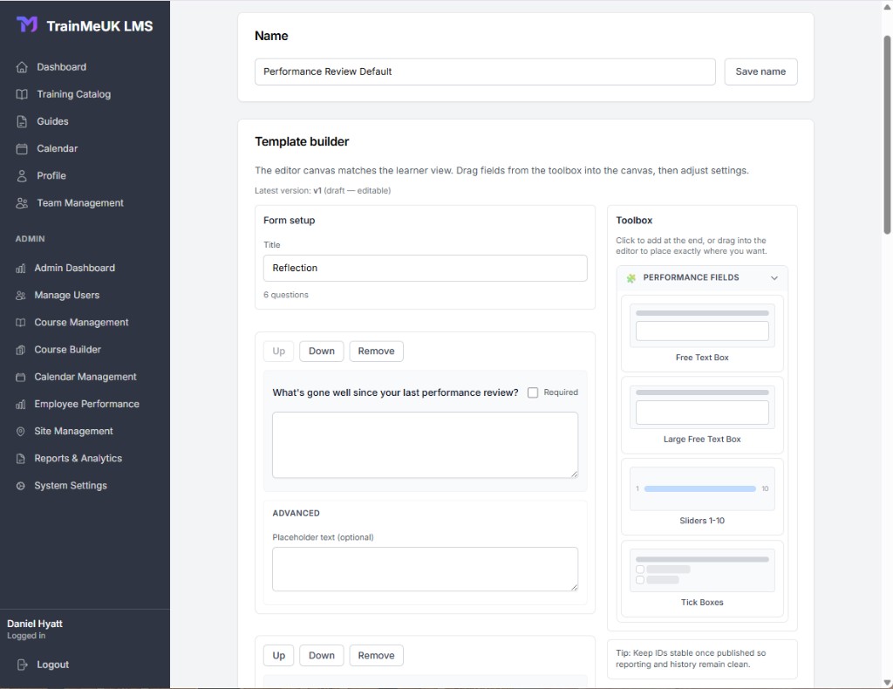Image resolution: width=893 pixels, height=689 pixels.
Task: Click the Manage Users icon
Action: tap(21, 296)
